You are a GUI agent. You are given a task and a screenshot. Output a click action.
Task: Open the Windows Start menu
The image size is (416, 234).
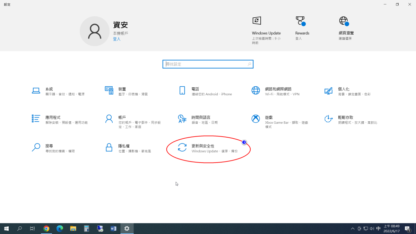point(6,228)
